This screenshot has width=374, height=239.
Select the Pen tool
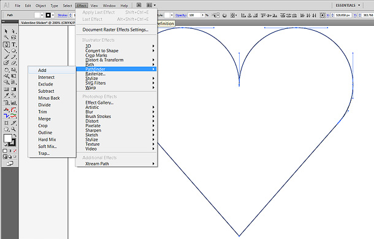pyautogui.click(x=6, y=44)
